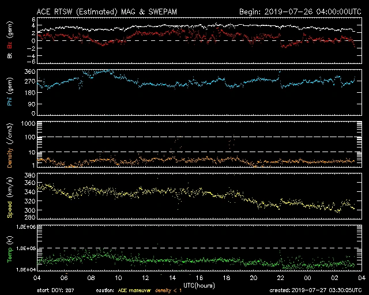Click the '100' tick on the Density axis

[x=30, y=137]
